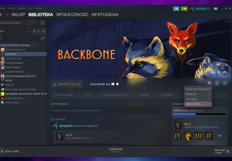Image resolution: width=232 pixels, height=161 pixels.
Task: Go to the SKLEP tab
Action: 18,14
